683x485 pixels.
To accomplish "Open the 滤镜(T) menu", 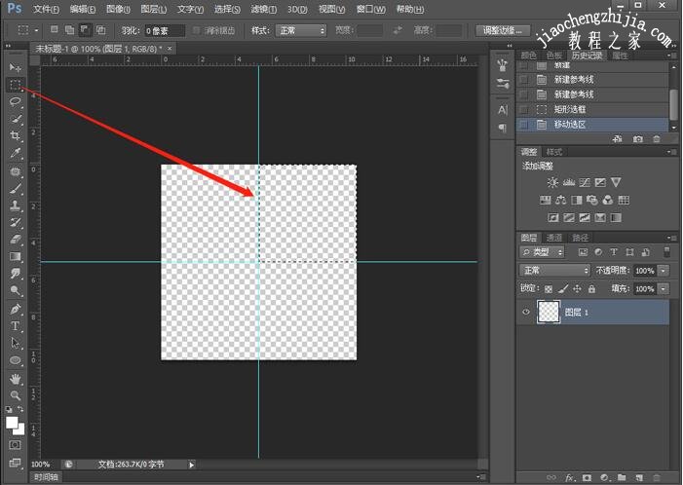I will point(262,9).
